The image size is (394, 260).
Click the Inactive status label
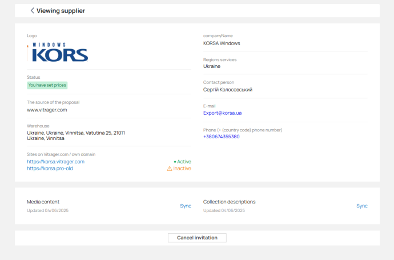pos(182,169)
